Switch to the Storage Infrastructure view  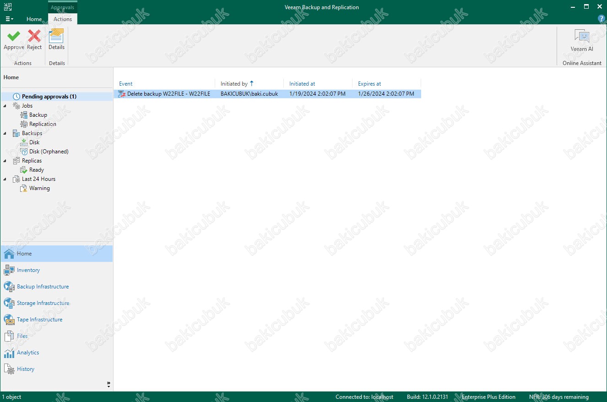43,303
